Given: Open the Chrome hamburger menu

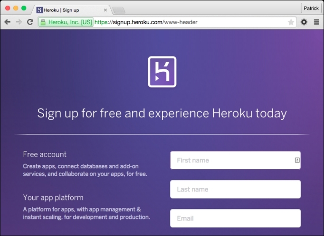Looking at the screenshot, I should (x=316, y=22).
